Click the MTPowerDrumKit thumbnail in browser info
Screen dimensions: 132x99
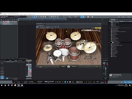[x=111, y=75]
